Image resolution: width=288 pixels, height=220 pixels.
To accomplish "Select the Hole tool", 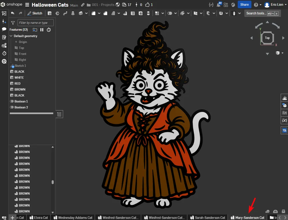I will coord(141,13).
